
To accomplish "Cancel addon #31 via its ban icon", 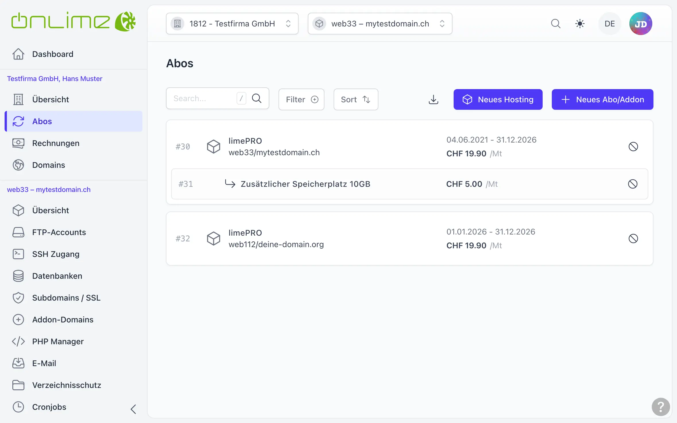I will tap(632, 184).
